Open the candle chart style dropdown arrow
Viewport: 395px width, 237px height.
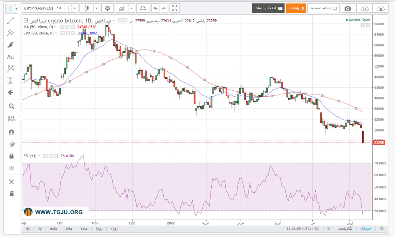pyautogui.click(x=96, y=8)
